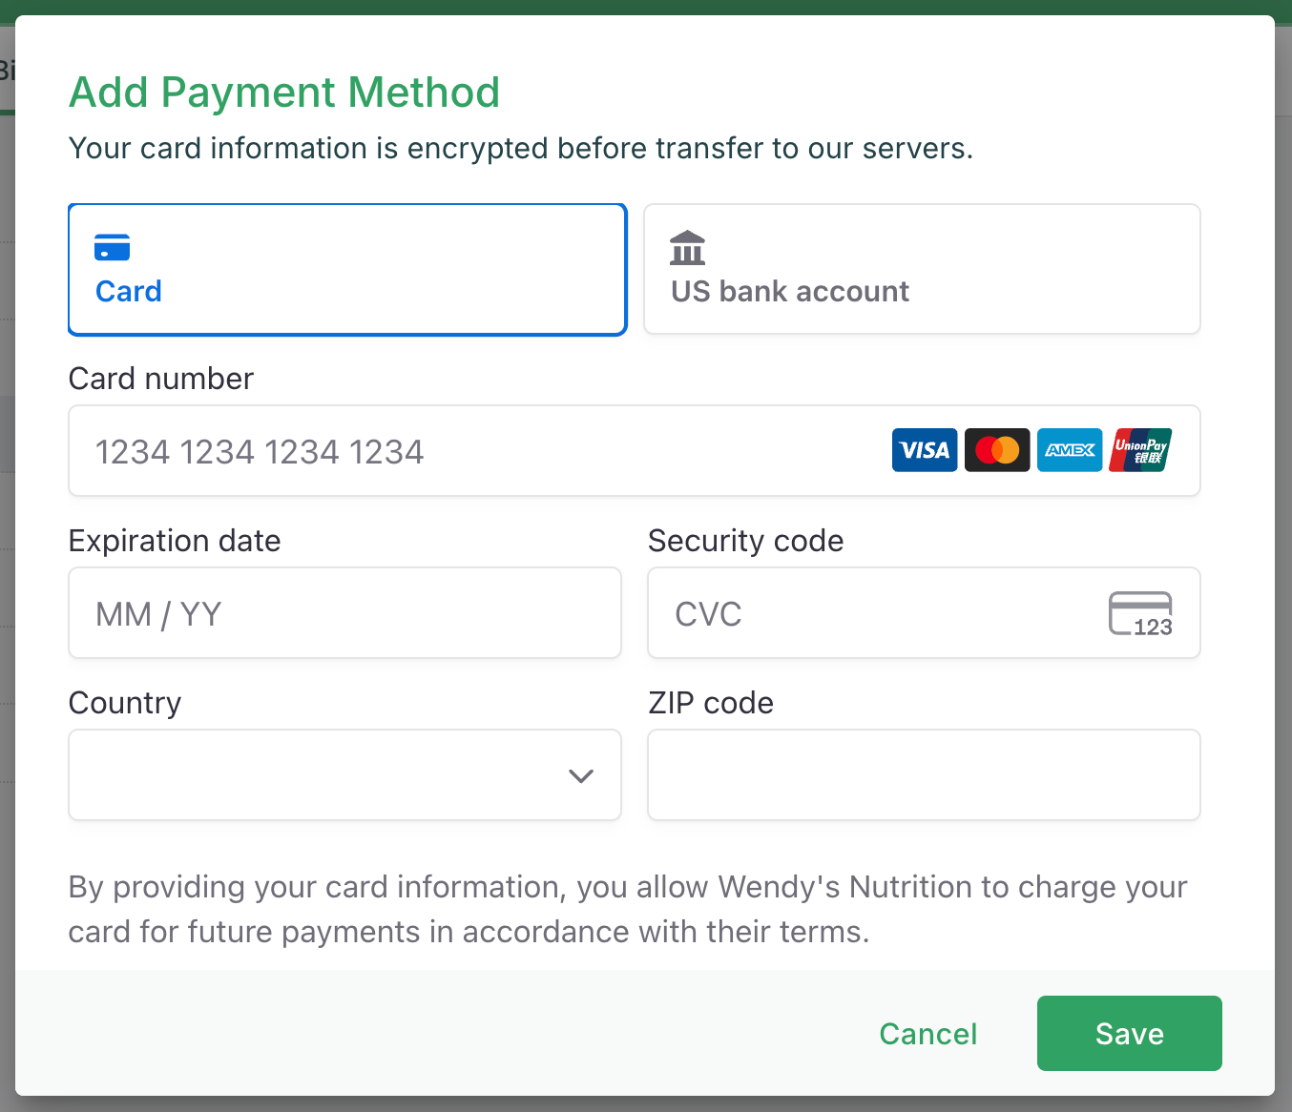Click the Country dropdown chevron arrow
This screenshot has height=1112, width=1292.
[x=581, y=775]
